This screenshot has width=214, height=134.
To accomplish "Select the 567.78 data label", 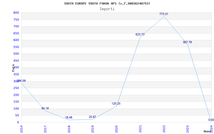I will 188,42.
